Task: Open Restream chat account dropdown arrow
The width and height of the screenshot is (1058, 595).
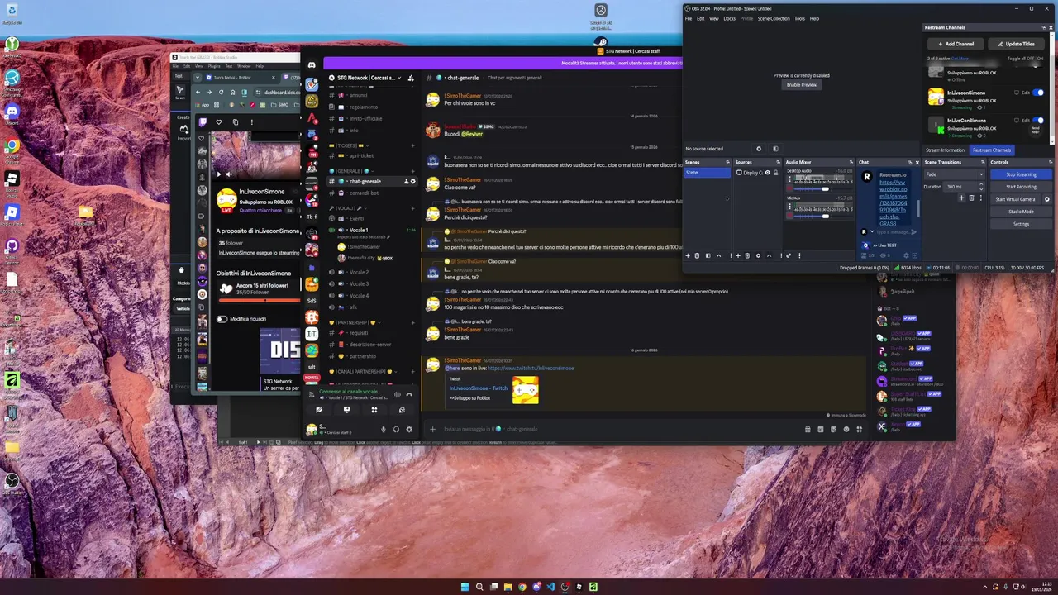Action: pos(872,231)
